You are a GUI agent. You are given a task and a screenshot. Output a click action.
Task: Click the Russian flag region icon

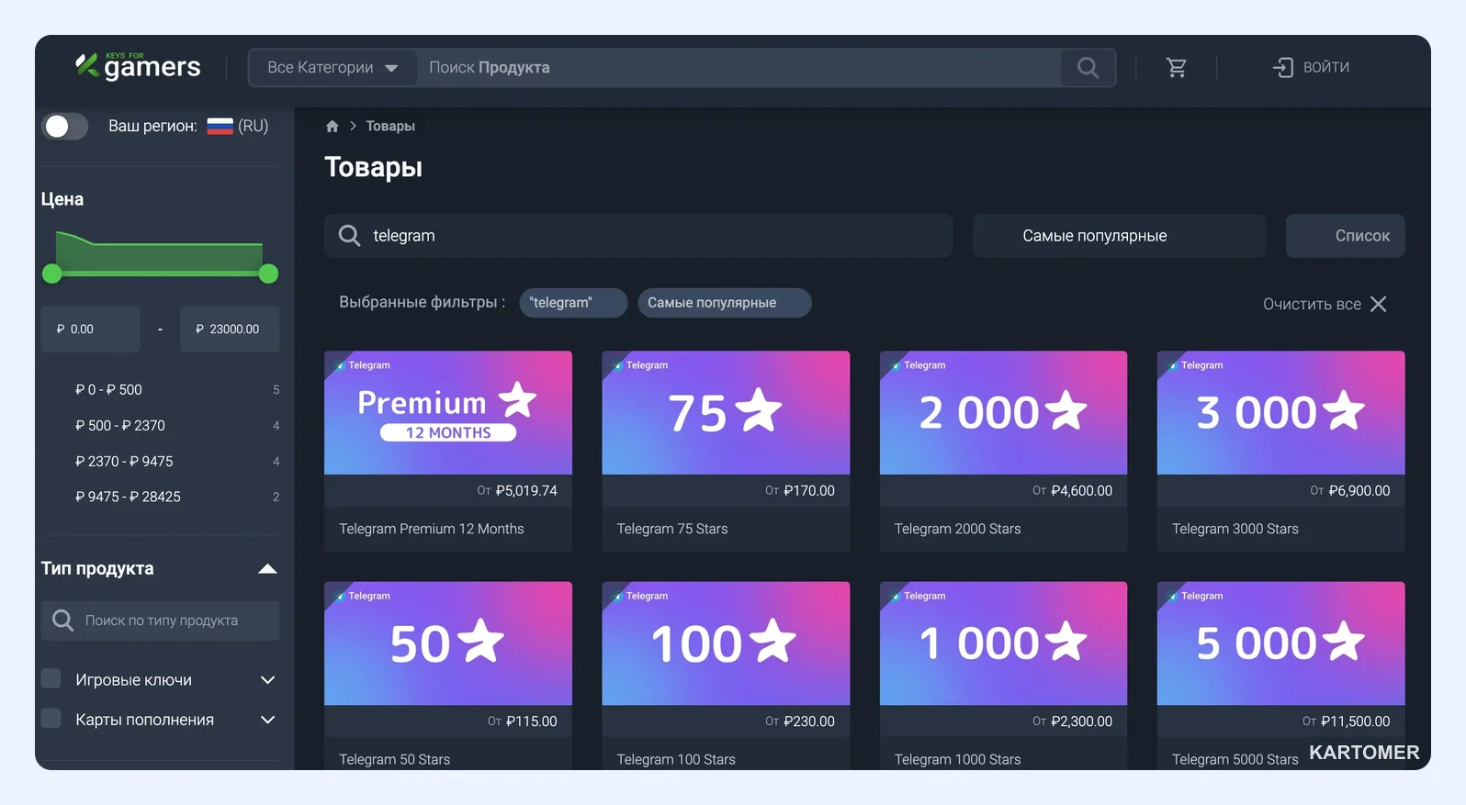220,126
